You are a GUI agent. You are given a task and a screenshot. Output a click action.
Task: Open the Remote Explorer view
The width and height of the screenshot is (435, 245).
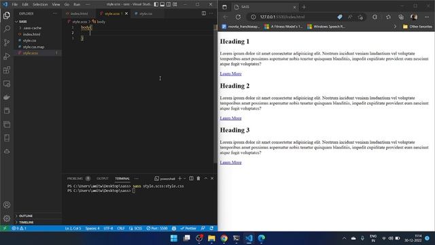(x=7, y=84)
